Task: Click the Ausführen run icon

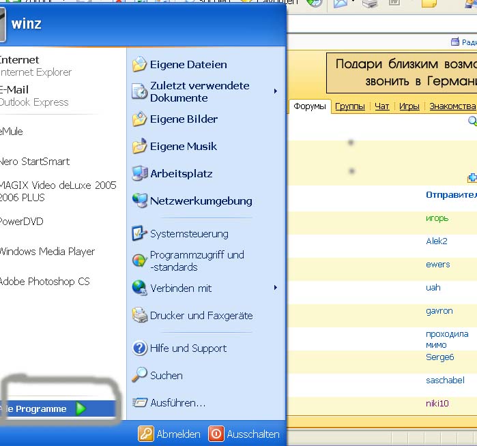Action: point(140,402)
